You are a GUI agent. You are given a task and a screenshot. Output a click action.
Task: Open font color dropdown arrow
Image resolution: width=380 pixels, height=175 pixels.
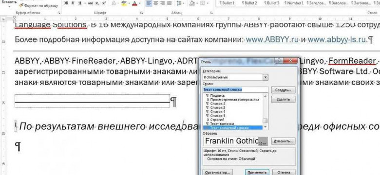tap(140, 3)
